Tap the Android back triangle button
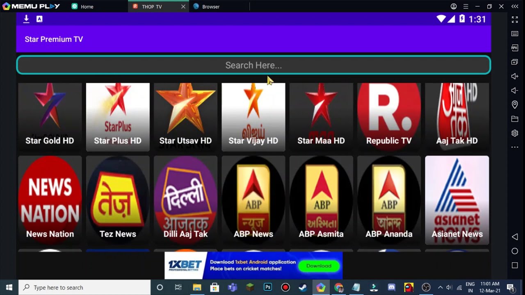This screenshot has width=525, height=295. [515, 237]
